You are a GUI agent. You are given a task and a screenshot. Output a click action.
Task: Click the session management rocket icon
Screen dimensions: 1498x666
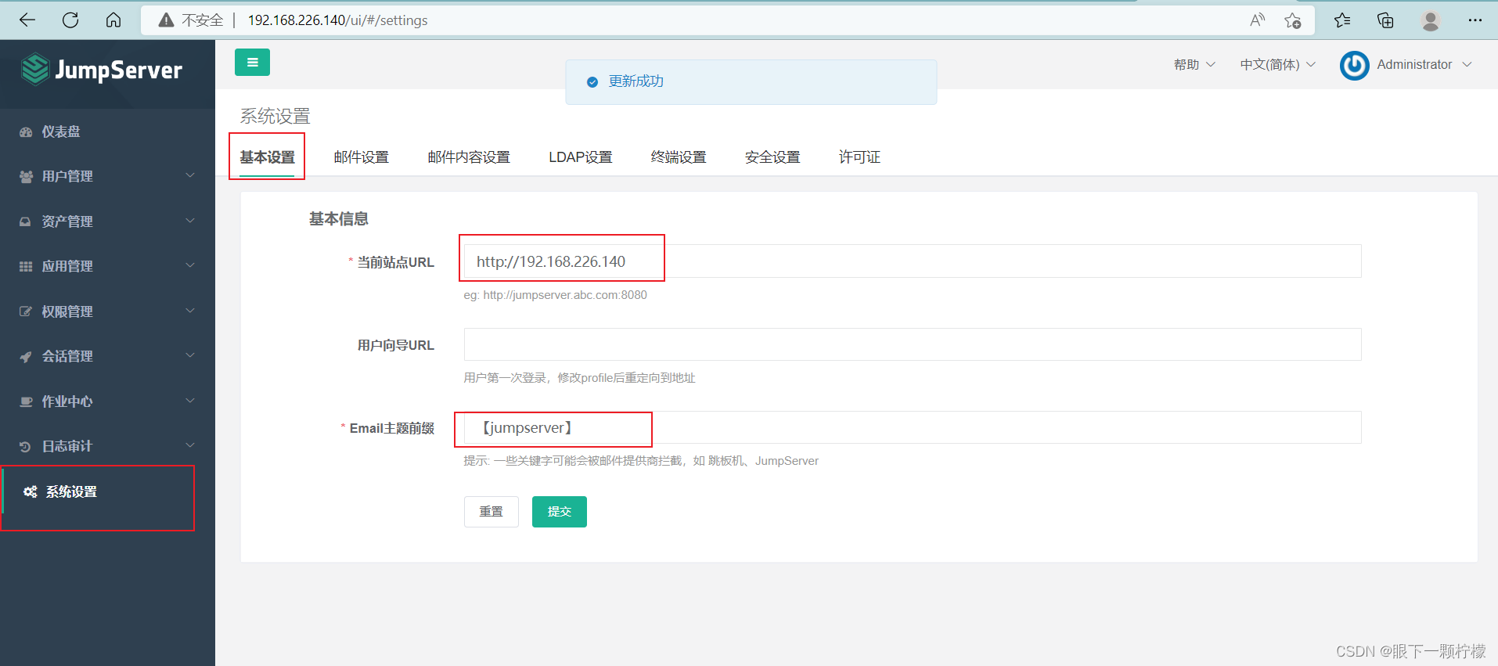coord(26,356)
